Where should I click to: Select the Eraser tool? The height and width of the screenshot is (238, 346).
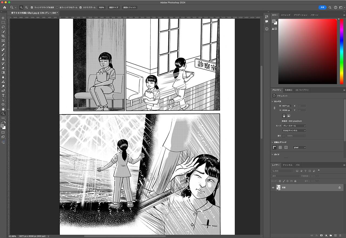click(3, 68)
